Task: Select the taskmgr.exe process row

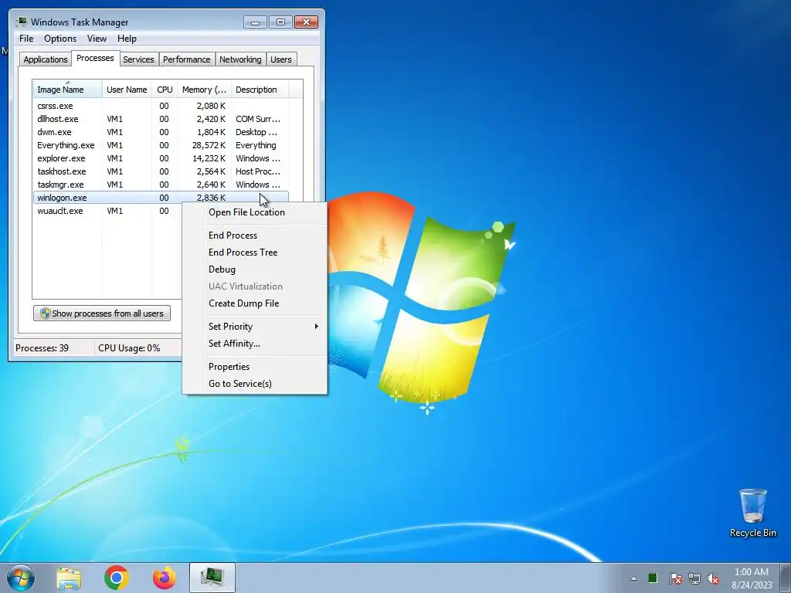Action: [x=161, y=185]
